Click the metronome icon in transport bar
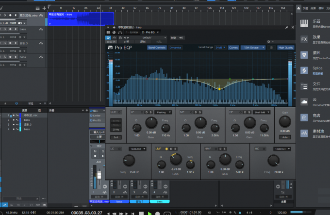This screenshot has width=330, height=215. (x=240, y=213)
